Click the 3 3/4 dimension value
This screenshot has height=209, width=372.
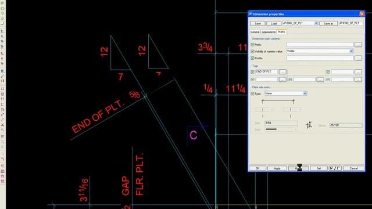pyautogui.click(x=205, y=47)
